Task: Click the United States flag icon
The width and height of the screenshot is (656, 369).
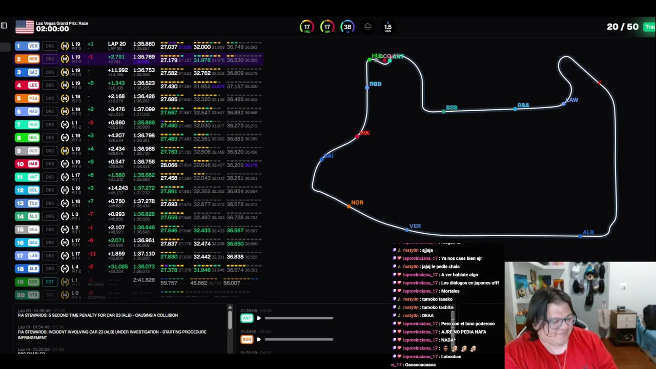Action: click(x=24, y=27)
